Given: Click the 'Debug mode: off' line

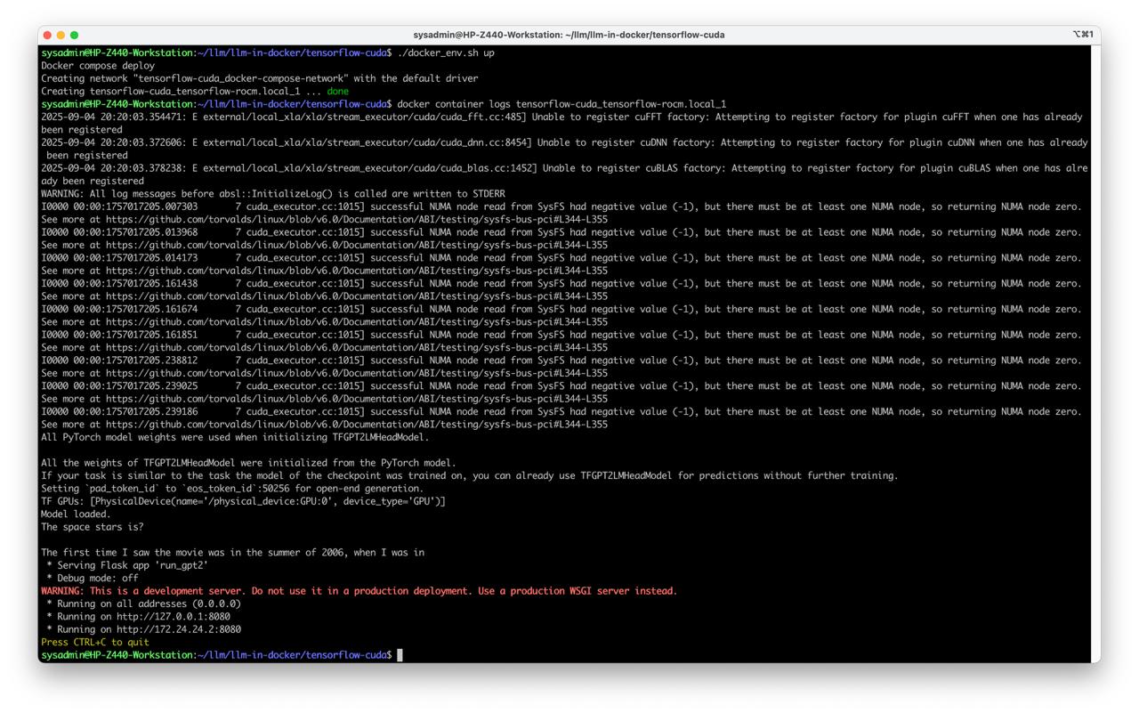Looking at the screenshot, I should pos(93,579).
